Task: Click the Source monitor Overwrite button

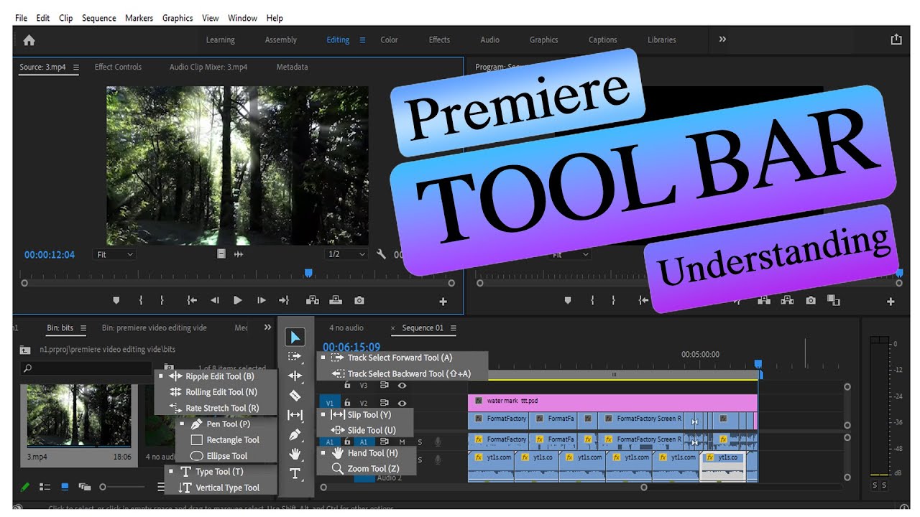Action: pyautogui.click(x=336, y=301)
